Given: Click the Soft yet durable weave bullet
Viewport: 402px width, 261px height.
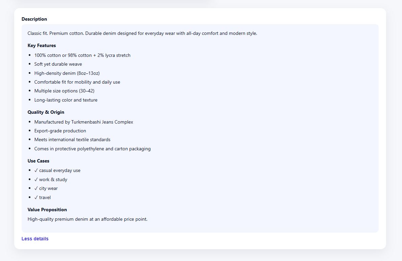Looking at the screenshot, I should pos(57,64).
